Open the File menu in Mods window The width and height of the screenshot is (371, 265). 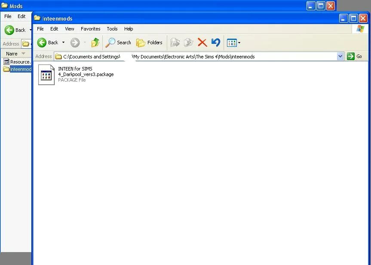coord(8,16)
